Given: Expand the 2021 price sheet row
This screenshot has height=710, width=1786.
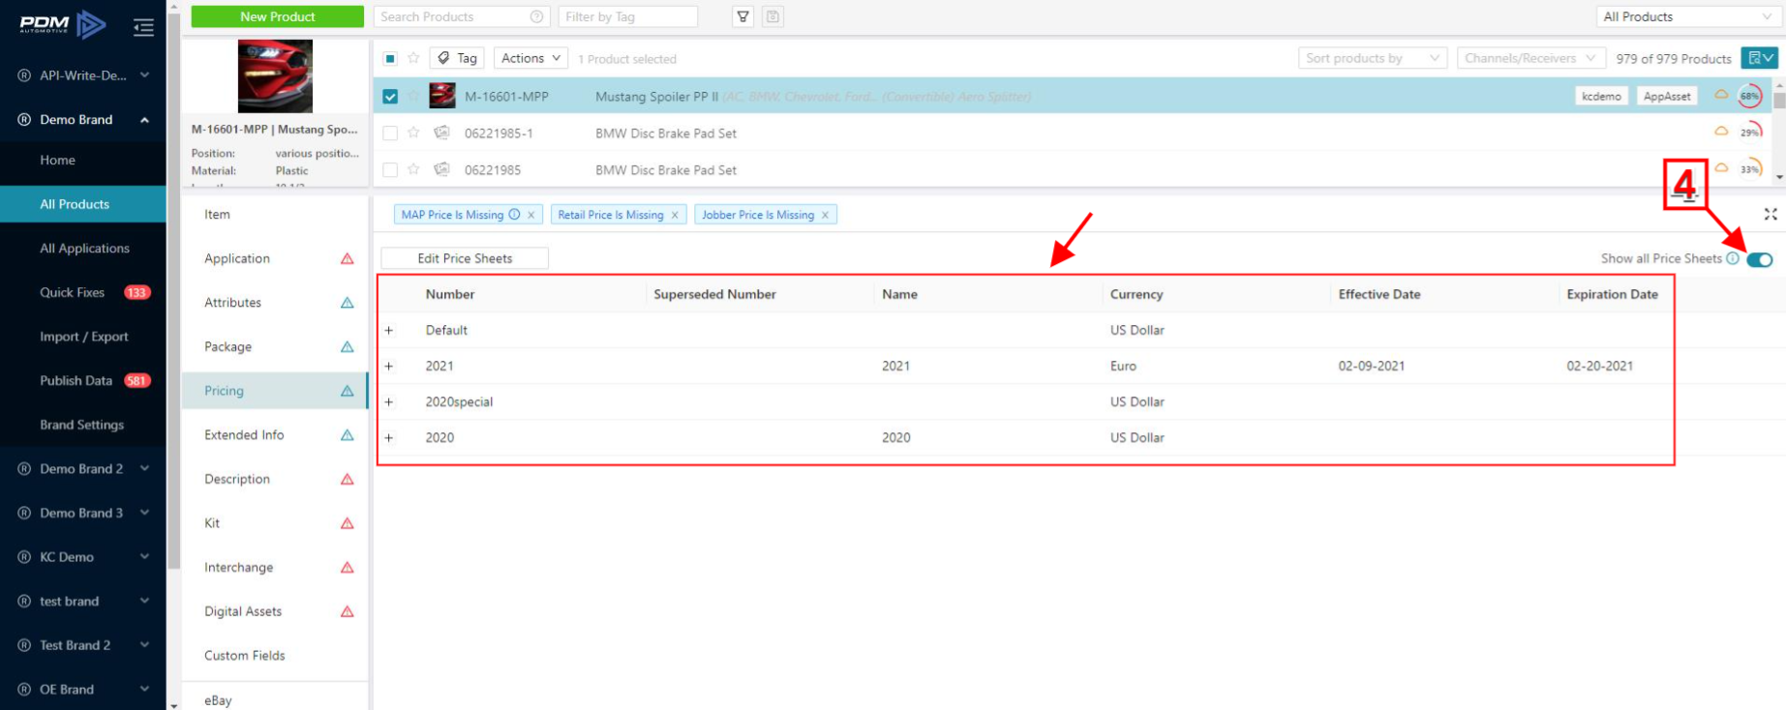Looking at the screenshot, I should [389, 366].
